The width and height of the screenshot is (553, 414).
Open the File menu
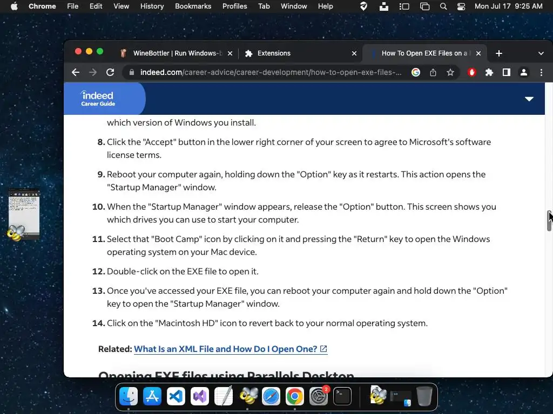coord(73,6)
